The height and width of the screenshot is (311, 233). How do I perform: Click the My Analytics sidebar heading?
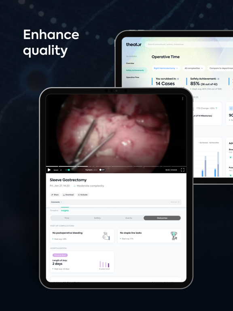point(131,56)
